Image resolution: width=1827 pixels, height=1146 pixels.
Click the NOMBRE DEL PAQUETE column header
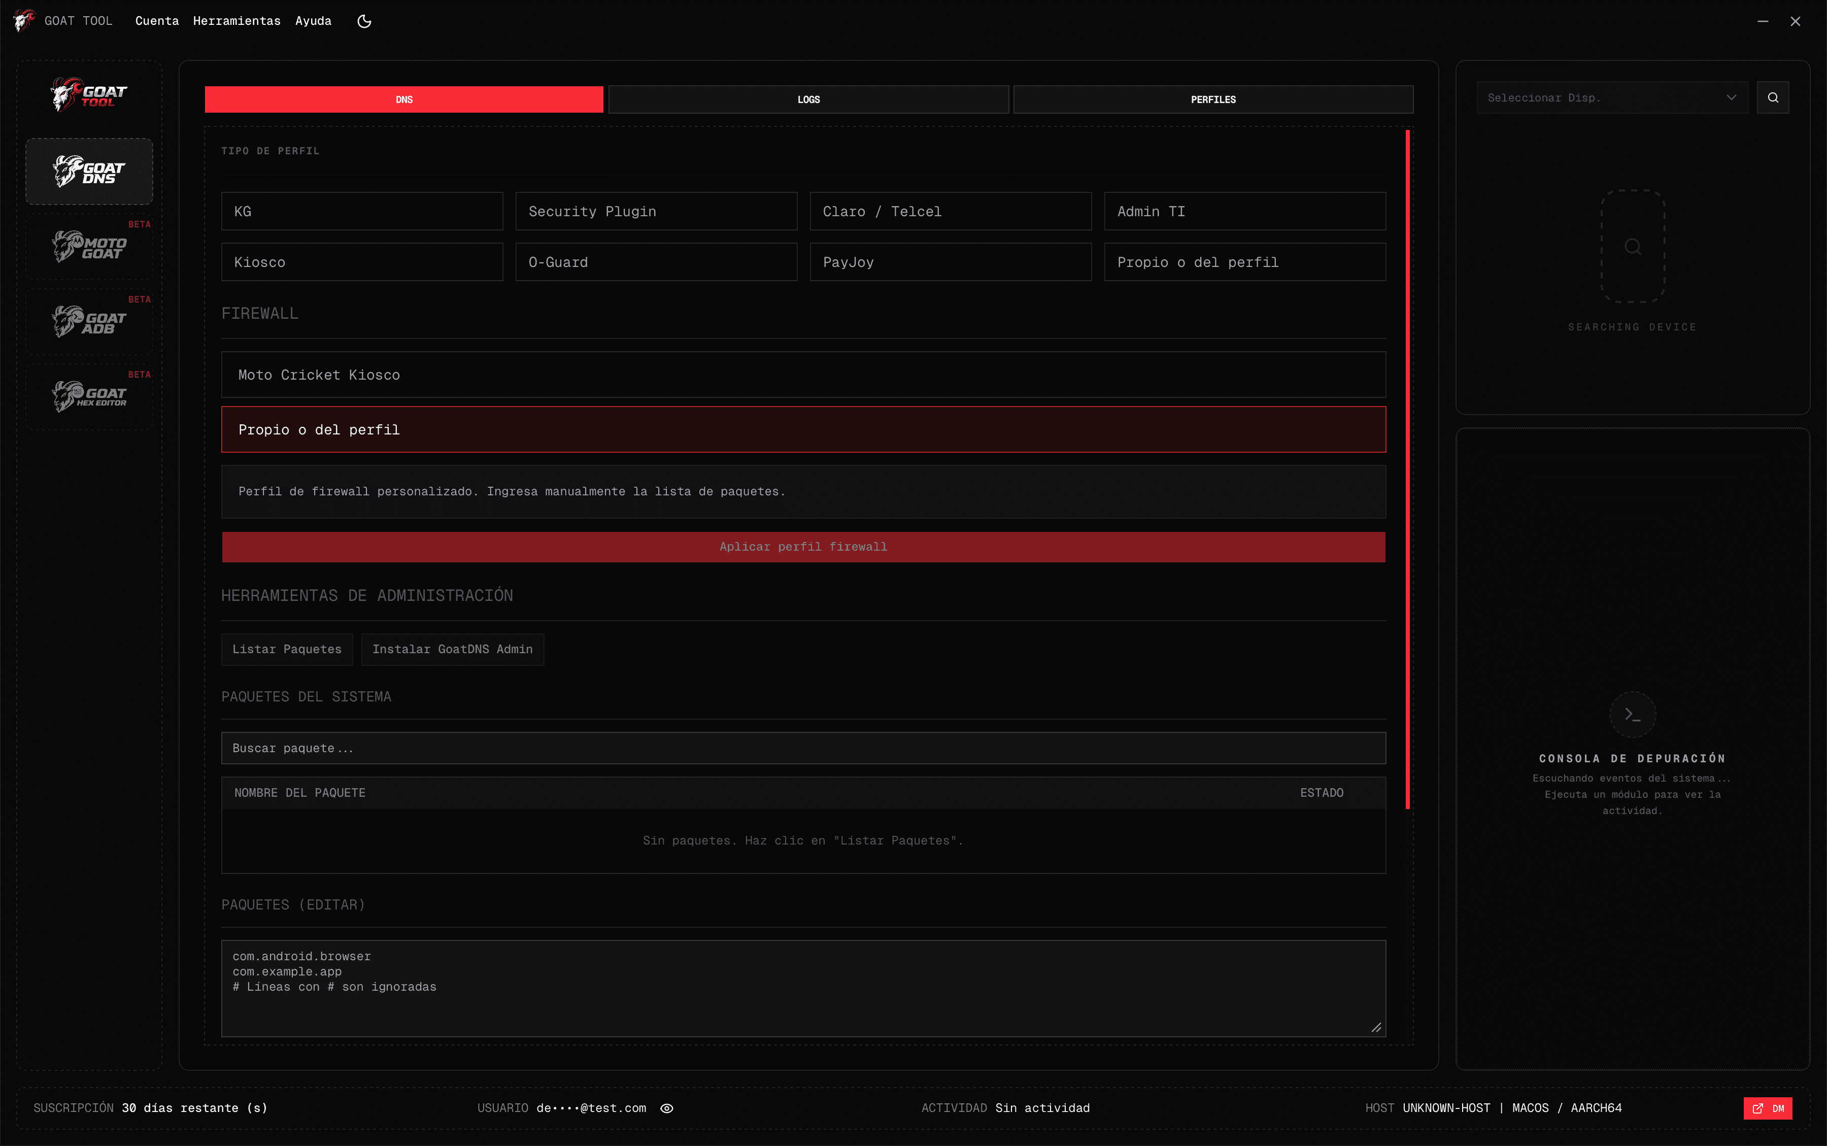[x=299, y=793]
